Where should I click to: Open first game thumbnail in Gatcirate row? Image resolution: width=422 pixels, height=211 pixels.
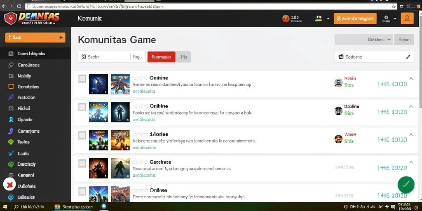pyautogui.click(x=98, y=169)
